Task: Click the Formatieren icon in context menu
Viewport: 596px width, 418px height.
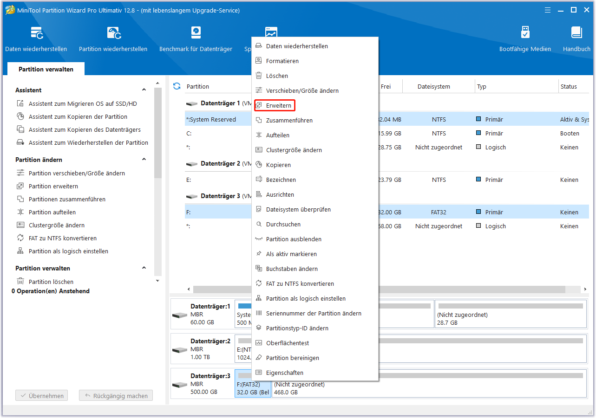Action: click(259, 61)
